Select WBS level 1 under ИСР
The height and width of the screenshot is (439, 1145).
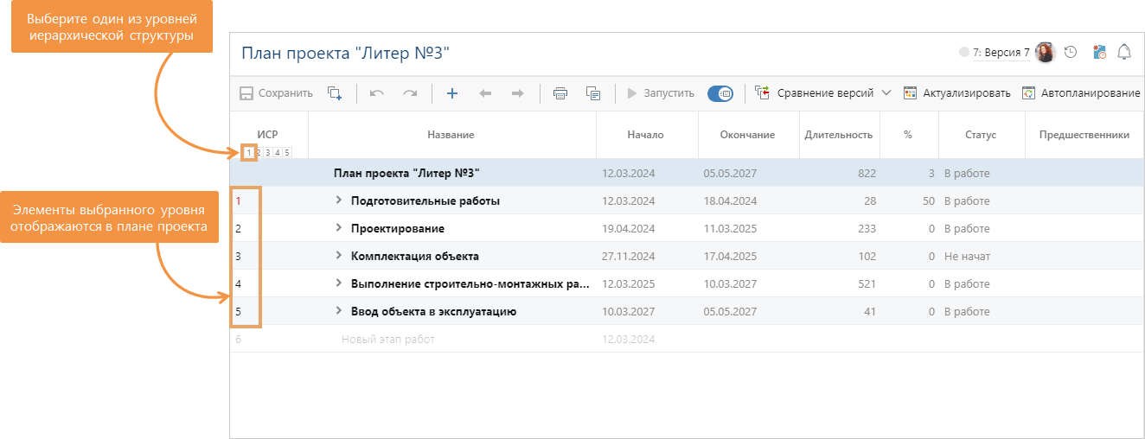pos(249,153)
